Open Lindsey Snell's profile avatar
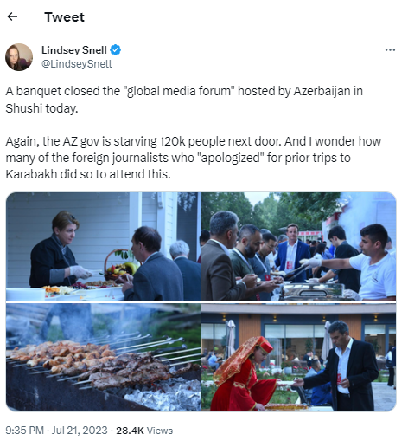Screen dimensions: 408x447 19,57
